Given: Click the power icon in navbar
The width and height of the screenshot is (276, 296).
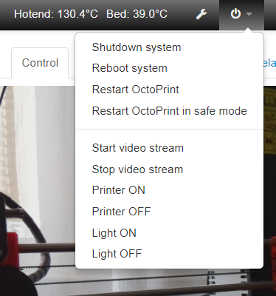Looking at the screenshot, I should coord(235,14).
